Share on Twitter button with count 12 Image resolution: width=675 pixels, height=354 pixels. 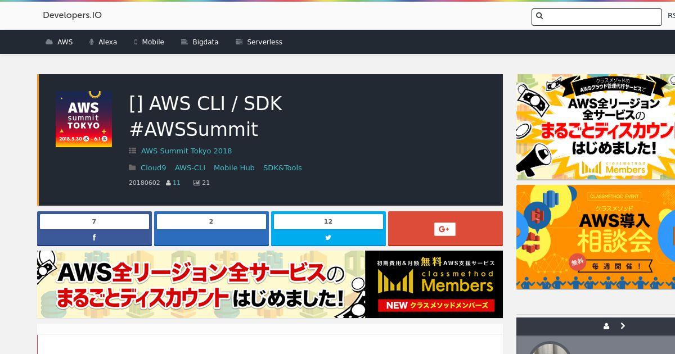328,229
